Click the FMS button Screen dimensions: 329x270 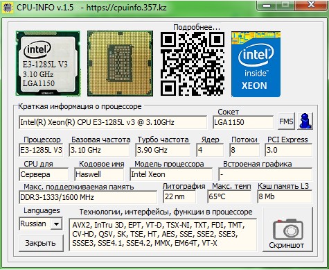pyautogui.click(x=286, y=121)
